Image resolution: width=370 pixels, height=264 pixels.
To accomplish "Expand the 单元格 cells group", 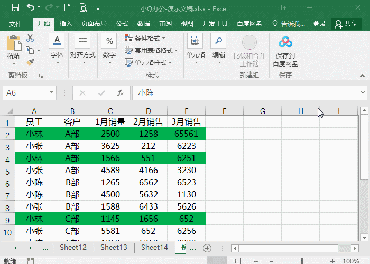I will (196, 49).
